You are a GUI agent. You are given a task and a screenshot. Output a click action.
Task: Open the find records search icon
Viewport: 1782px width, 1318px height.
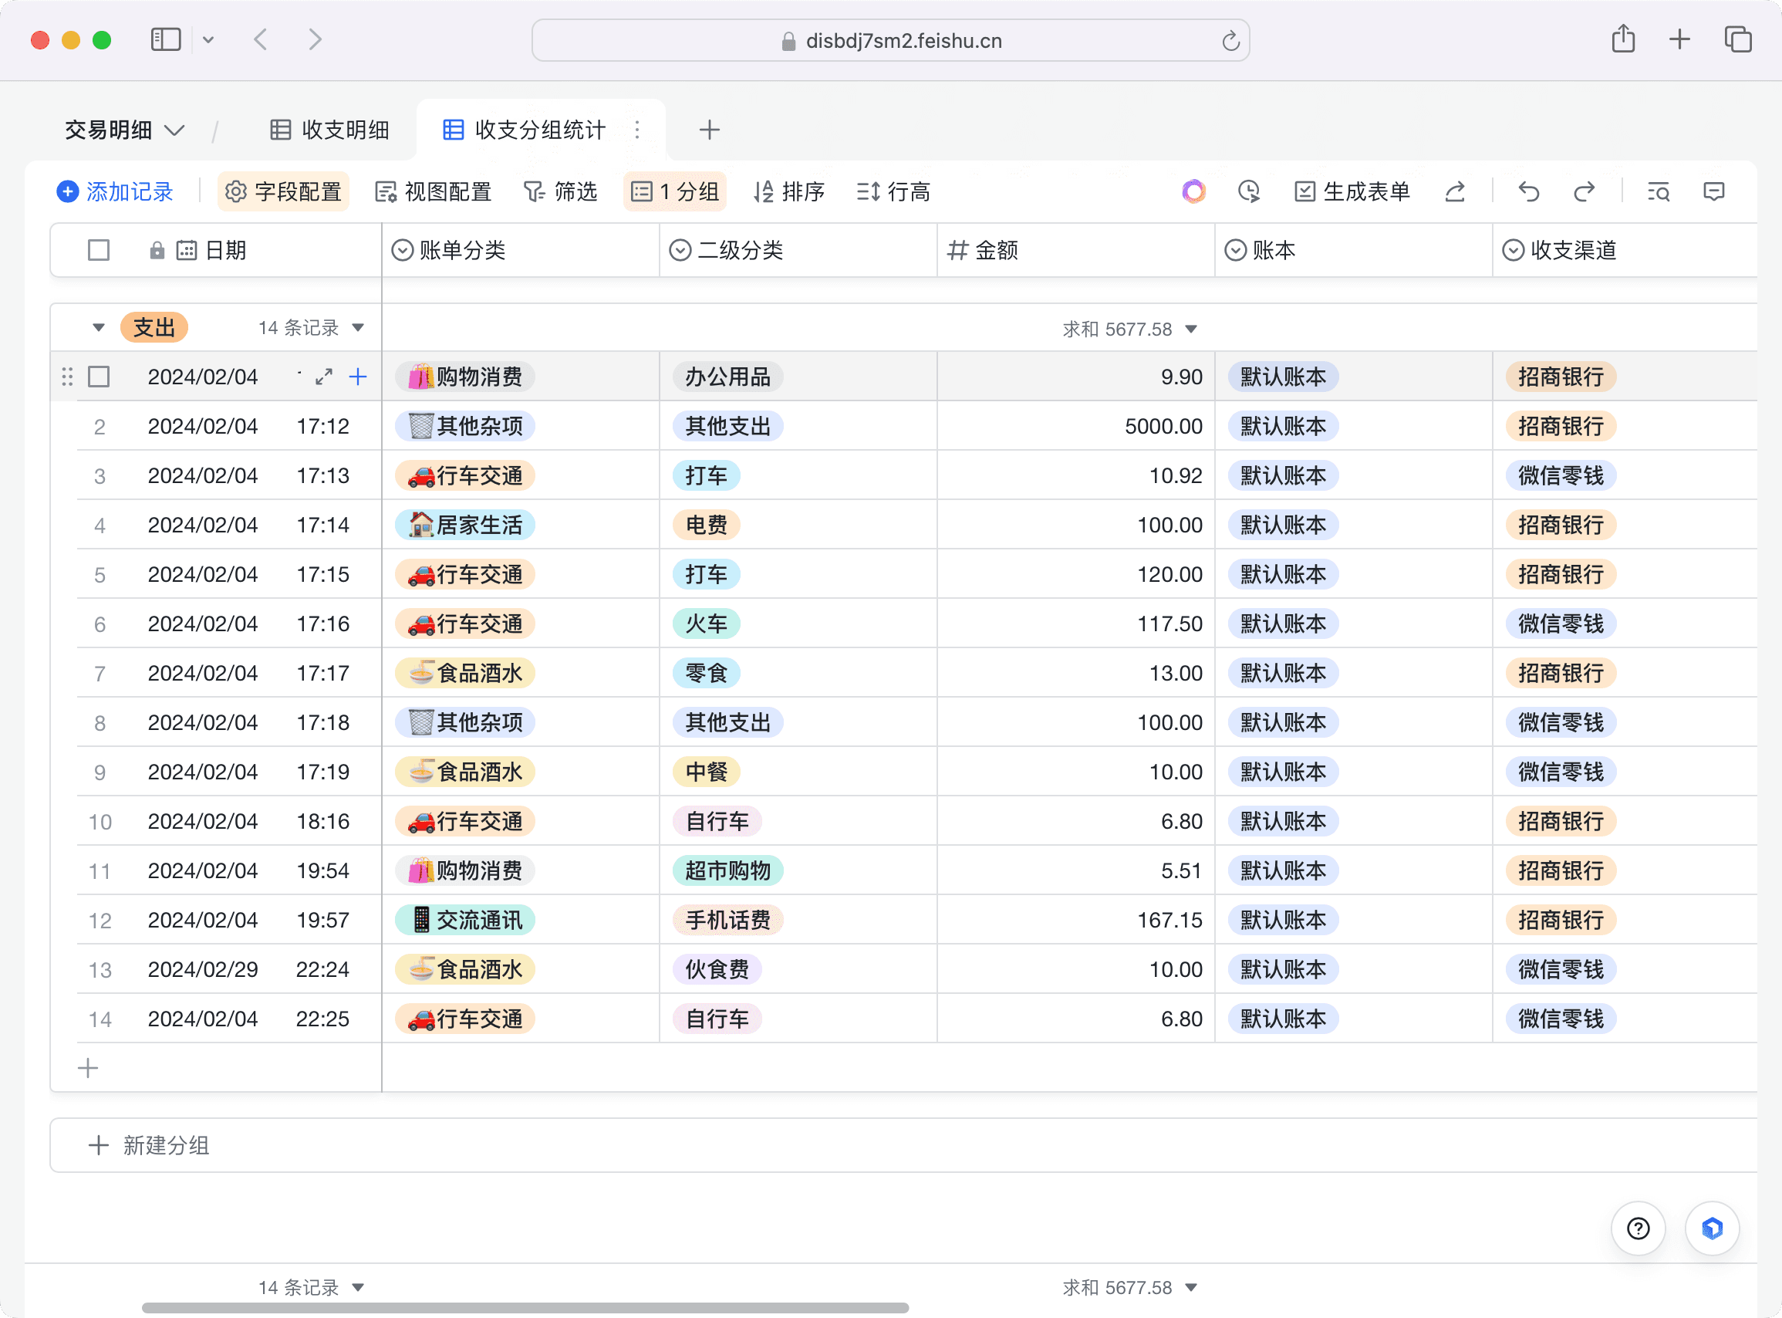pyautogui.click(x=1659, y=191)
